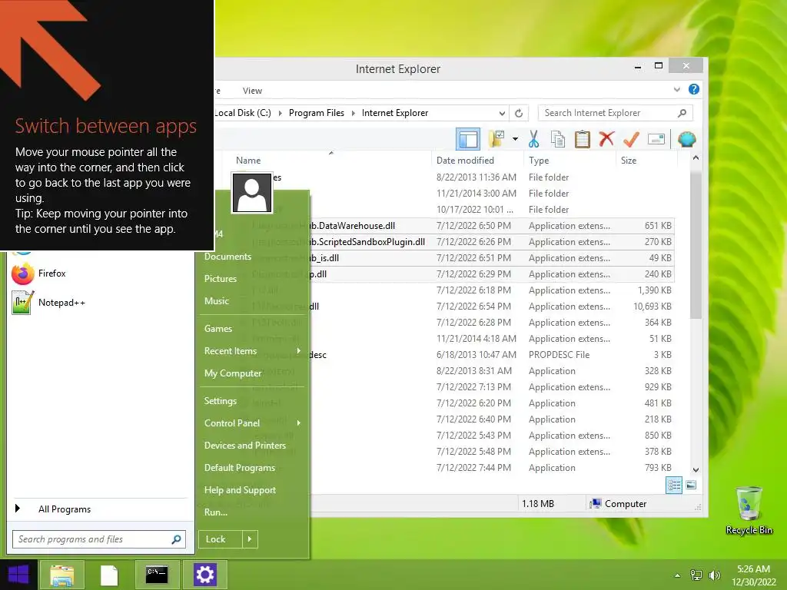Open File Explorer from the taskbar
This screenshot has width=787, height=590.
tap(61, 575)
